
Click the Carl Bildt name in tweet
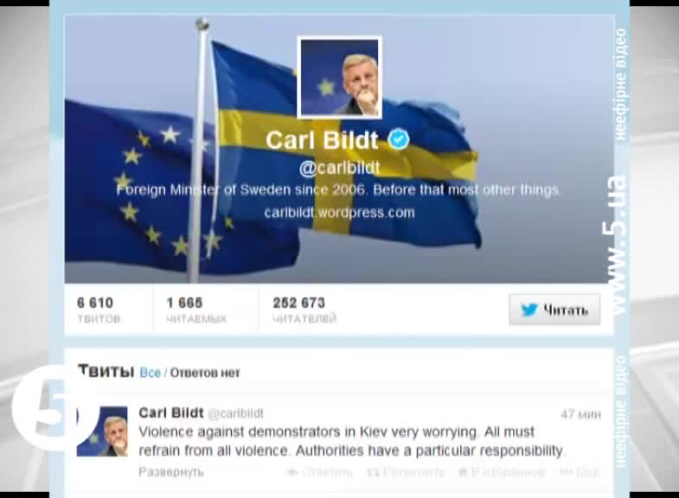tap(171, 412)
